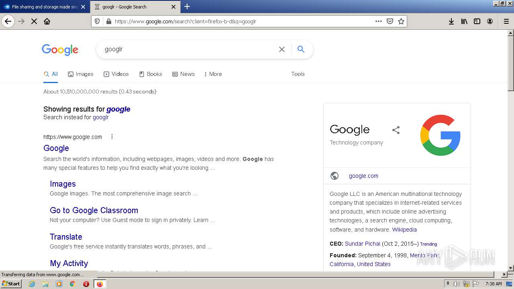Open search Tools options
514x289 pixels.
point(298,74)
